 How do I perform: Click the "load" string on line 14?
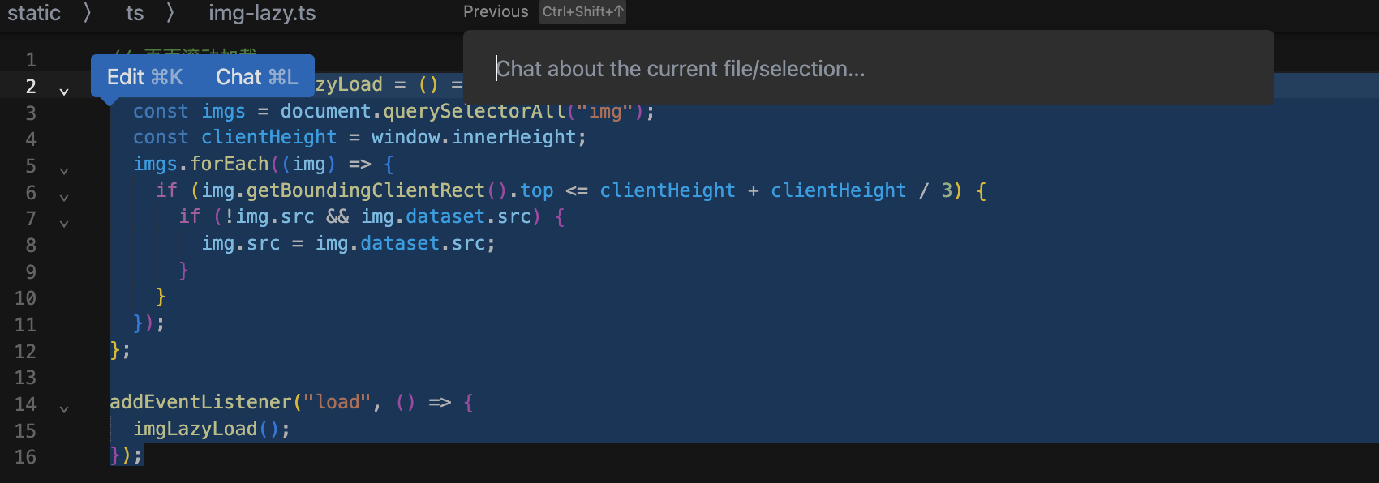click(337, 403)
